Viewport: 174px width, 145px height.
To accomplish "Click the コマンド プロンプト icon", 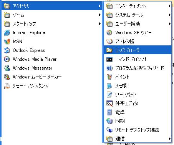I will click(x=109, y=59).
